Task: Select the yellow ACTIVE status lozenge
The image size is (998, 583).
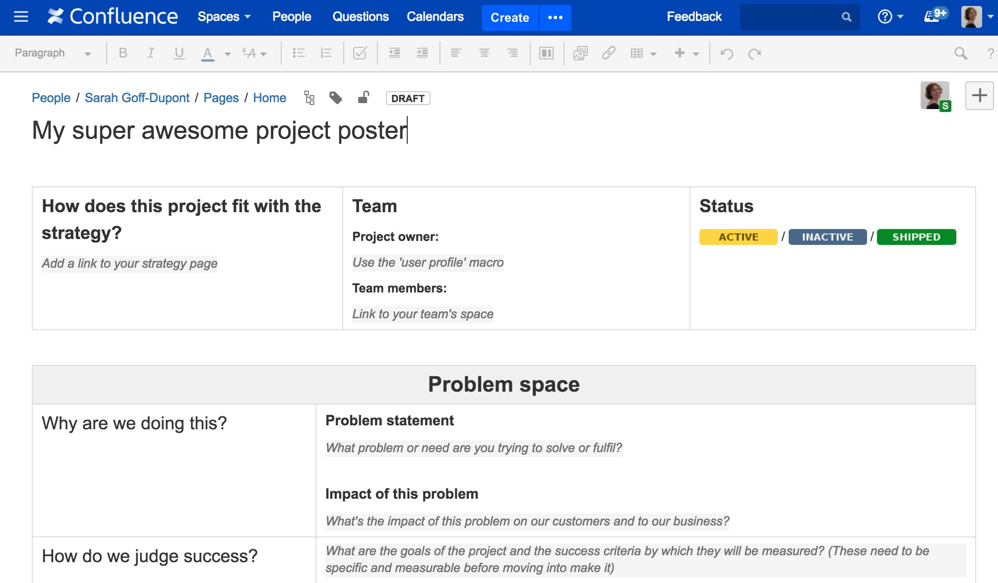Action: (738, 236)
